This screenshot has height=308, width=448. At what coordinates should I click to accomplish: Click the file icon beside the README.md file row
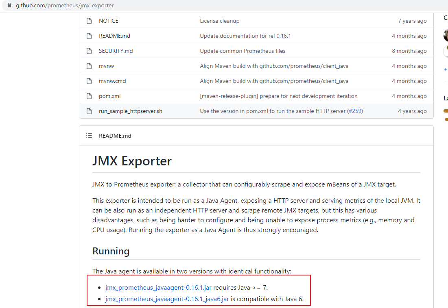tap(89, 36)
